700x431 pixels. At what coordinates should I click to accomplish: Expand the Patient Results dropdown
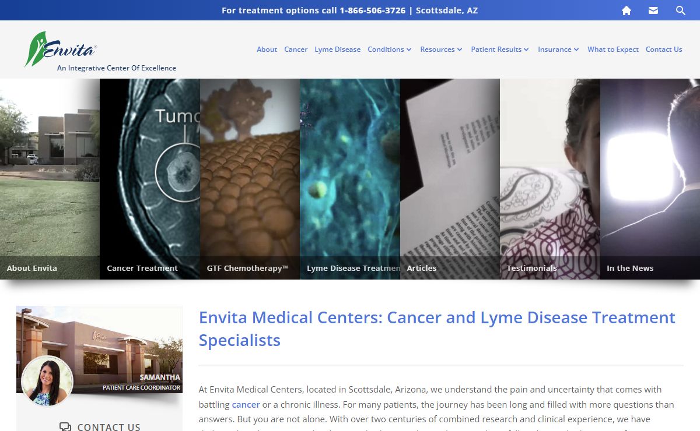(x=500, y=50)
